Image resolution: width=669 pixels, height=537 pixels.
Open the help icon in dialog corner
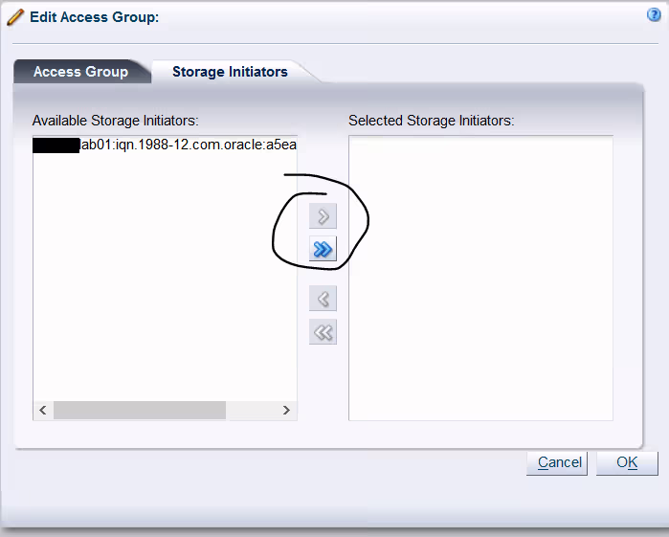click(x=655, y=15)
